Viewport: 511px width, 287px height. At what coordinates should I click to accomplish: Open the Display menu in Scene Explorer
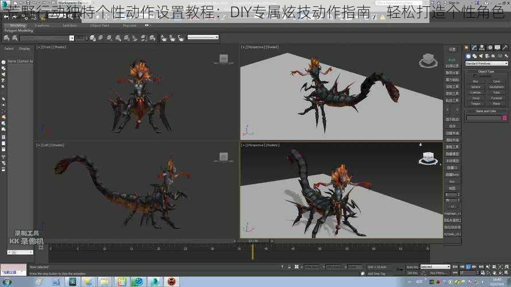pyautogui.click(x=25, y=49)
